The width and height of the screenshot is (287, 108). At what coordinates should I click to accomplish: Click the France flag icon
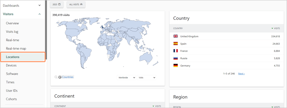click(x=175, y=51)
